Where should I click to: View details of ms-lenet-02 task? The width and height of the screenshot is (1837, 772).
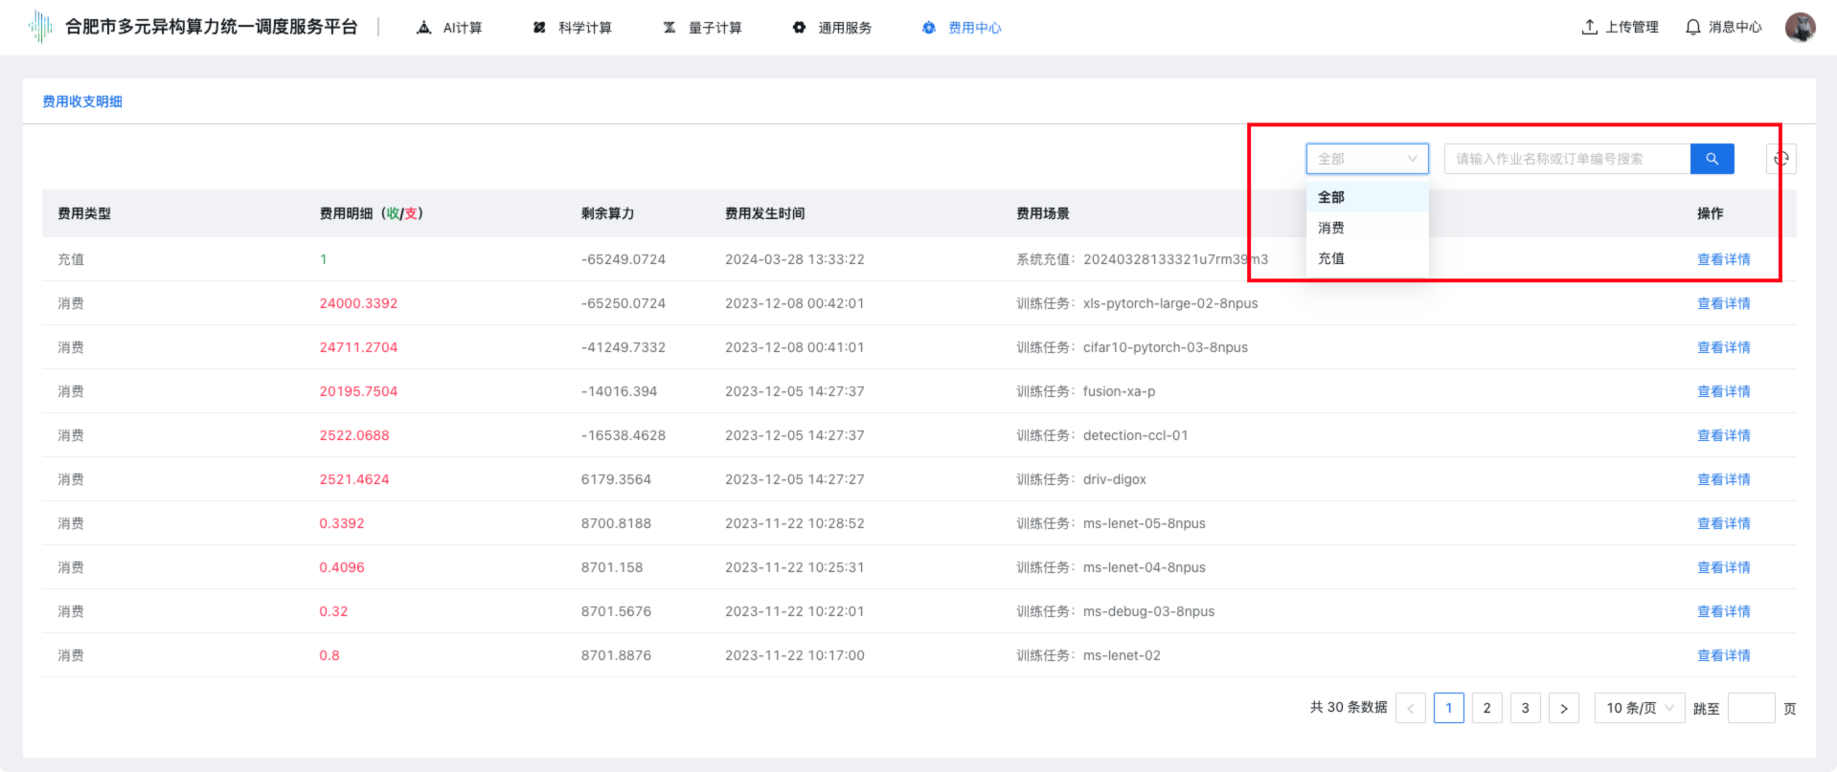1723,655
